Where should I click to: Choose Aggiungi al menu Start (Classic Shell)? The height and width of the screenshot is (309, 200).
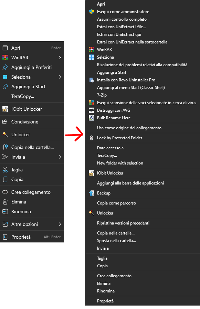pos(131,88)
